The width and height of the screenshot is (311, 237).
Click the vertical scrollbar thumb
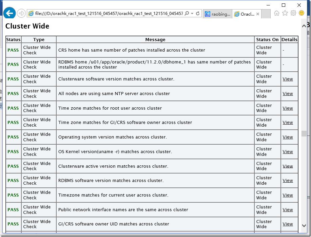[x=304, y=133]
